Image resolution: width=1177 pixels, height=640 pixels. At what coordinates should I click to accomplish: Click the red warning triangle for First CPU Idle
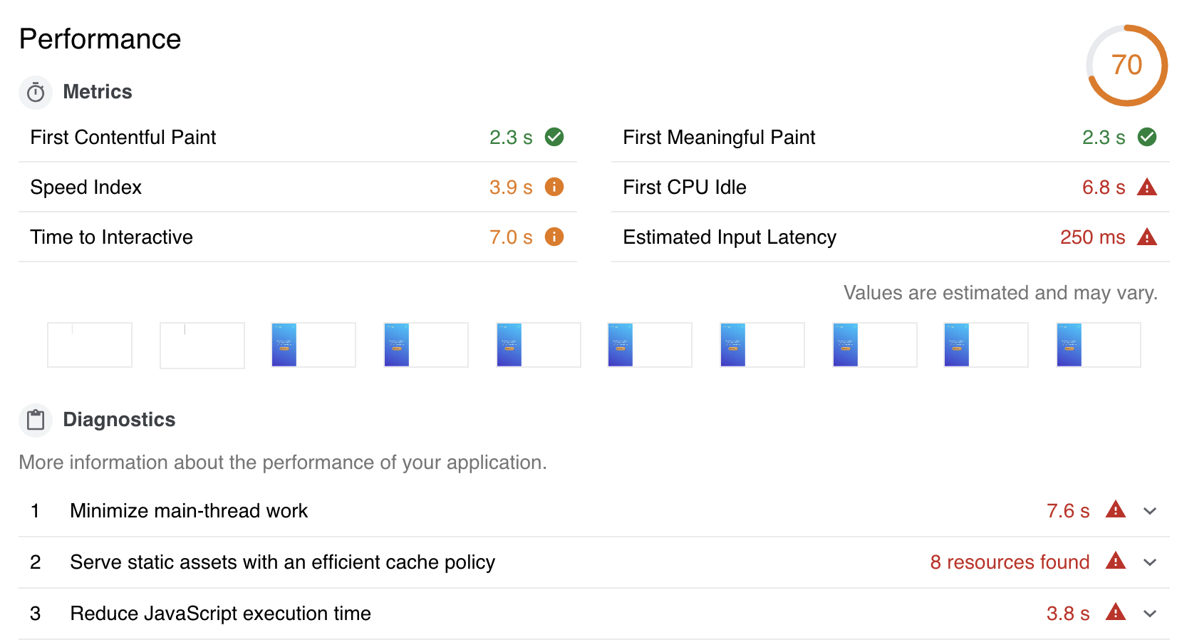pyautogui.click(x=1147, y=187)
